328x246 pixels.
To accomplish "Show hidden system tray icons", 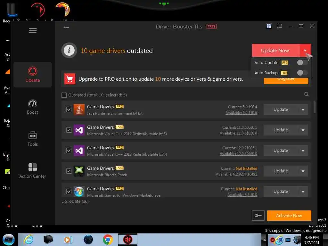I will click(x=264, y=240).
